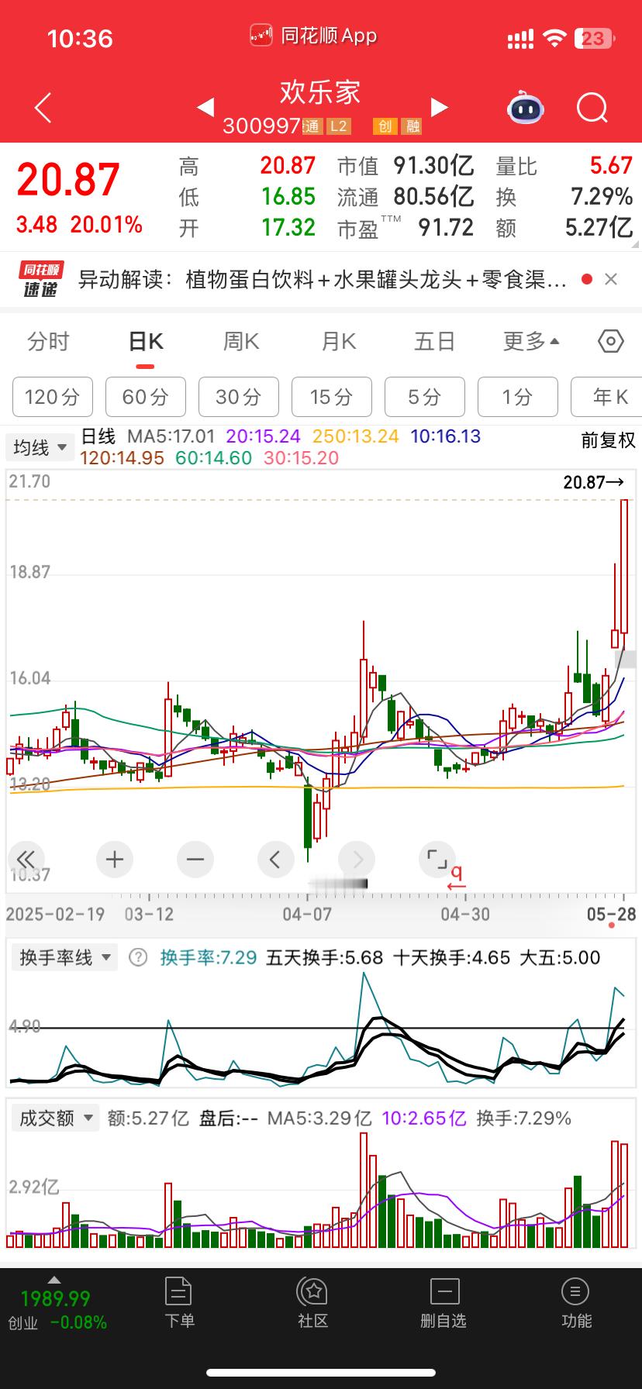Switch to 月K tab
Screen dimensions: 642x1389
(x=338, y=342)
